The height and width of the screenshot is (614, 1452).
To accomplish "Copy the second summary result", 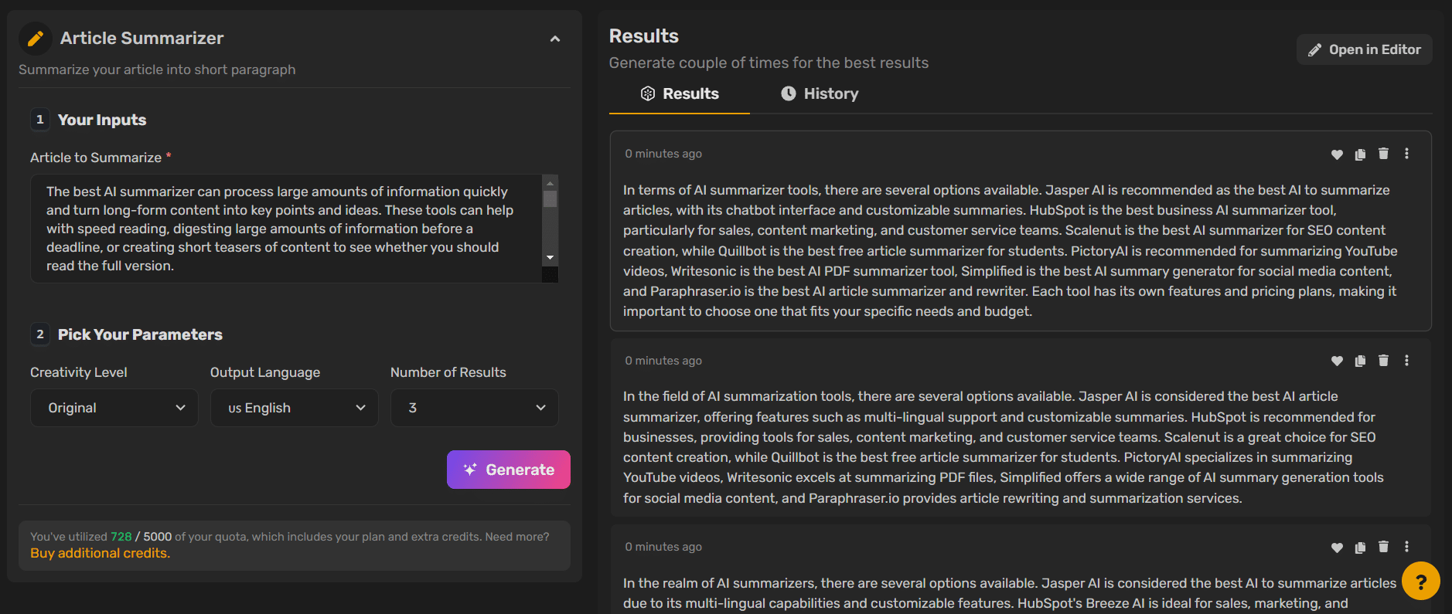I will (x=1360, y=360).
